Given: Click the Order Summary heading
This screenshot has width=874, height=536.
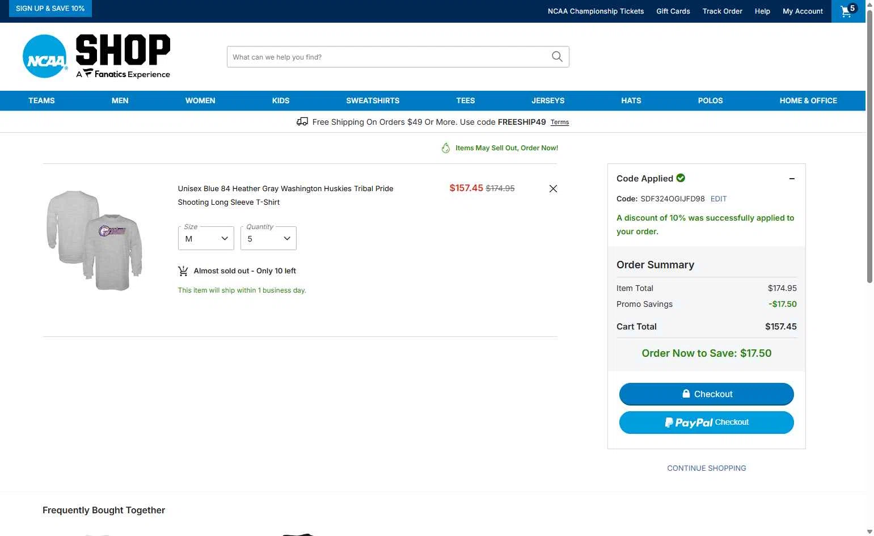Looking at the screenshot, I should (x=655, y=265).
